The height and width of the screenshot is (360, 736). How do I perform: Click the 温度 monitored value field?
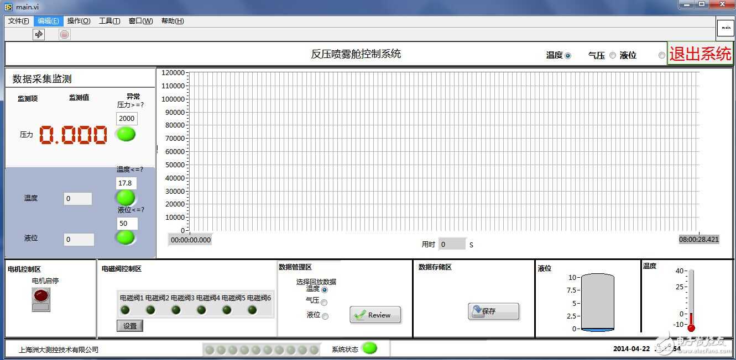pyautogui.click(x=78, y=199)
